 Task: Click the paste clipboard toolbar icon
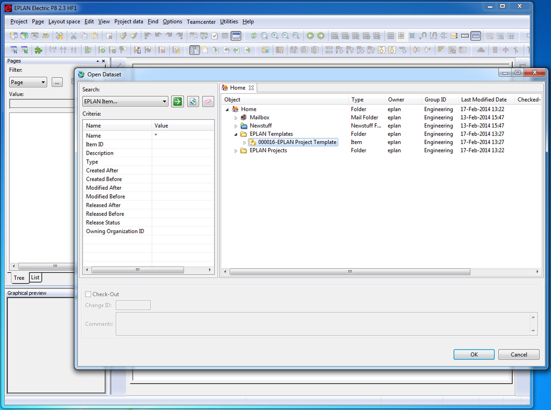pos(95,36)
